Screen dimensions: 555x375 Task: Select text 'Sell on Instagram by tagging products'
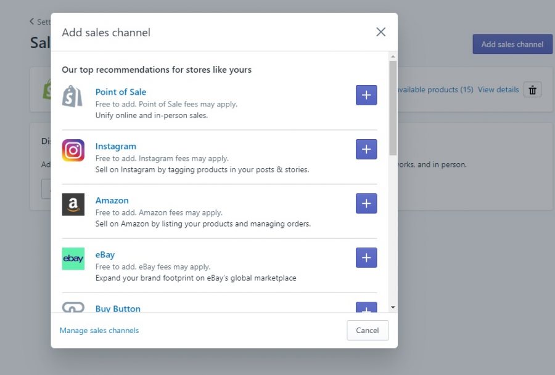[x=162, y=170]
